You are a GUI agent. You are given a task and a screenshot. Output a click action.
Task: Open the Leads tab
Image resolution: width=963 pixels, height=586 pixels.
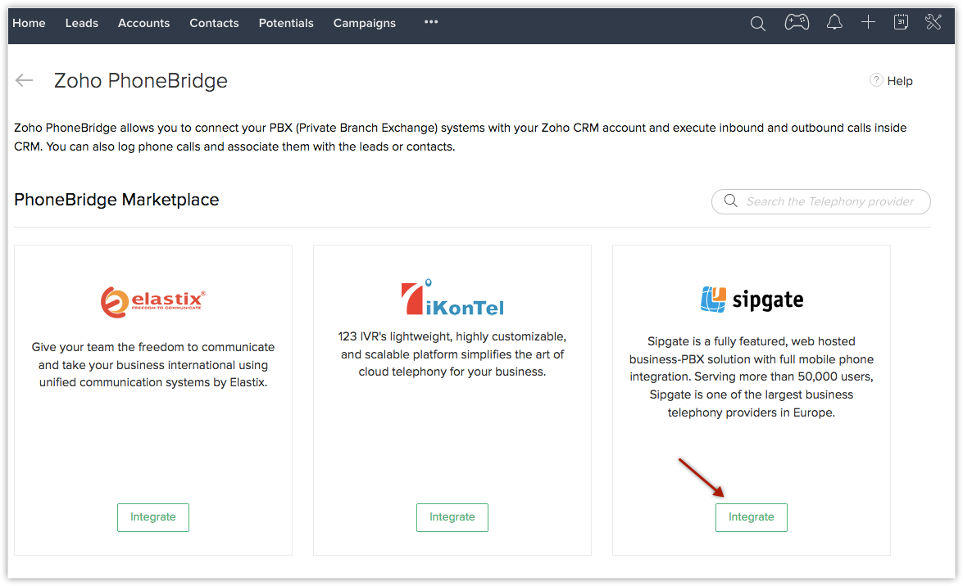[82, 23]
